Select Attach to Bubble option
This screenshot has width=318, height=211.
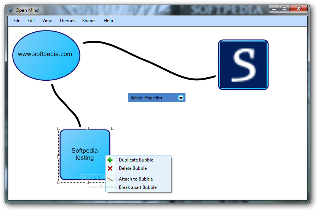click(x=138, y=179)
